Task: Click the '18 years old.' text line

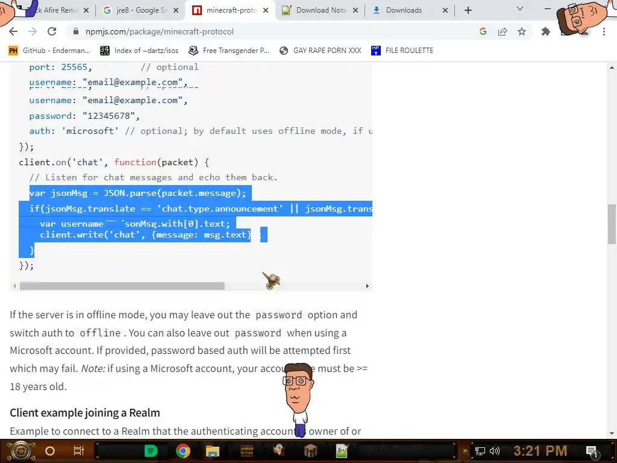Action: coord(38,386)
